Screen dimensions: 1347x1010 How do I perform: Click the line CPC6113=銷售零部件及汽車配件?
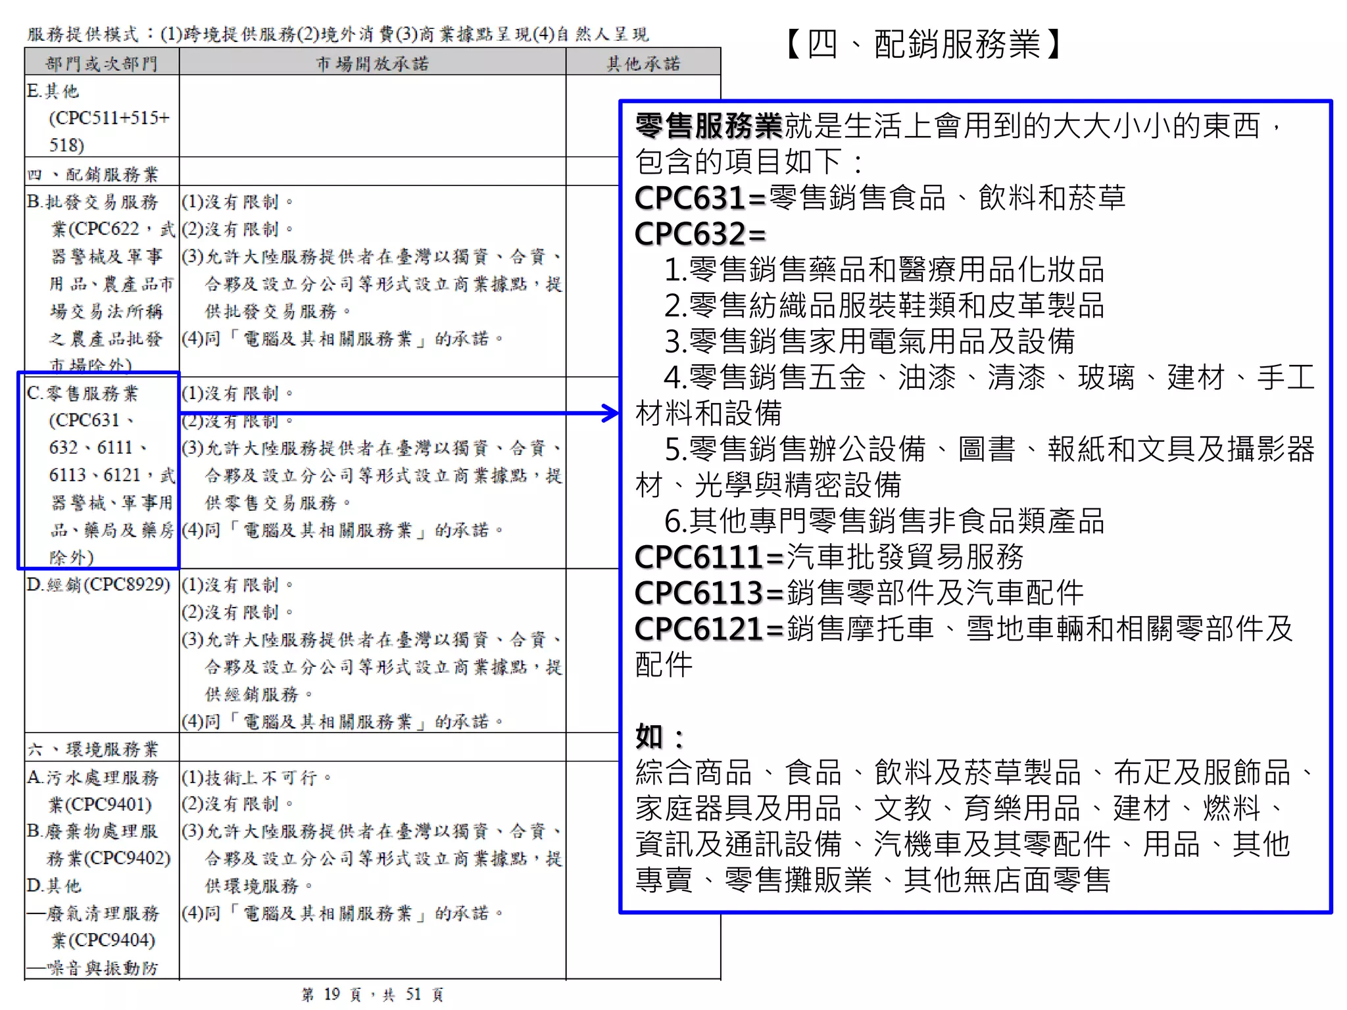pyautogui.click(x=859, y=592)
